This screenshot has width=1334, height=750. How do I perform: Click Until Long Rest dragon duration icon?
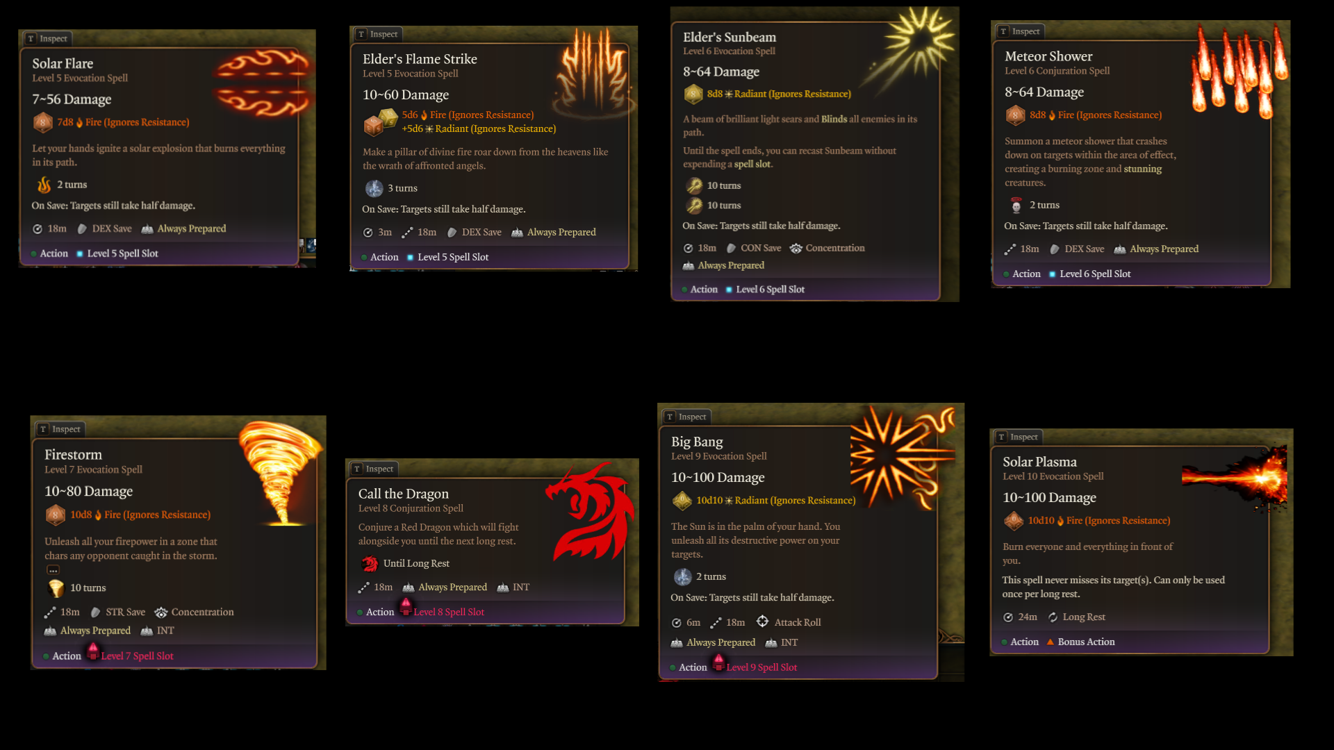pyautogui.click(x=370, y=563)
